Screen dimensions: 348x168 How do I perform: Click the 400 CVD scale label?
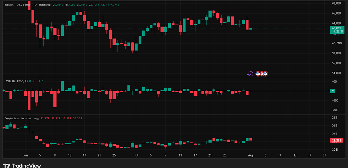tap(334, 82)
